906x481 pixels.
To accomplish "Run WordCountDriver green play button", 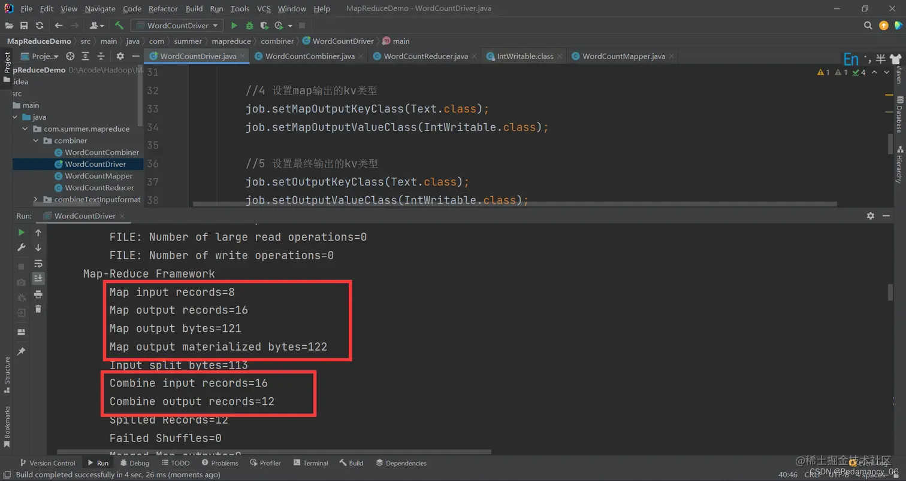I will click(x=234, y=26).
